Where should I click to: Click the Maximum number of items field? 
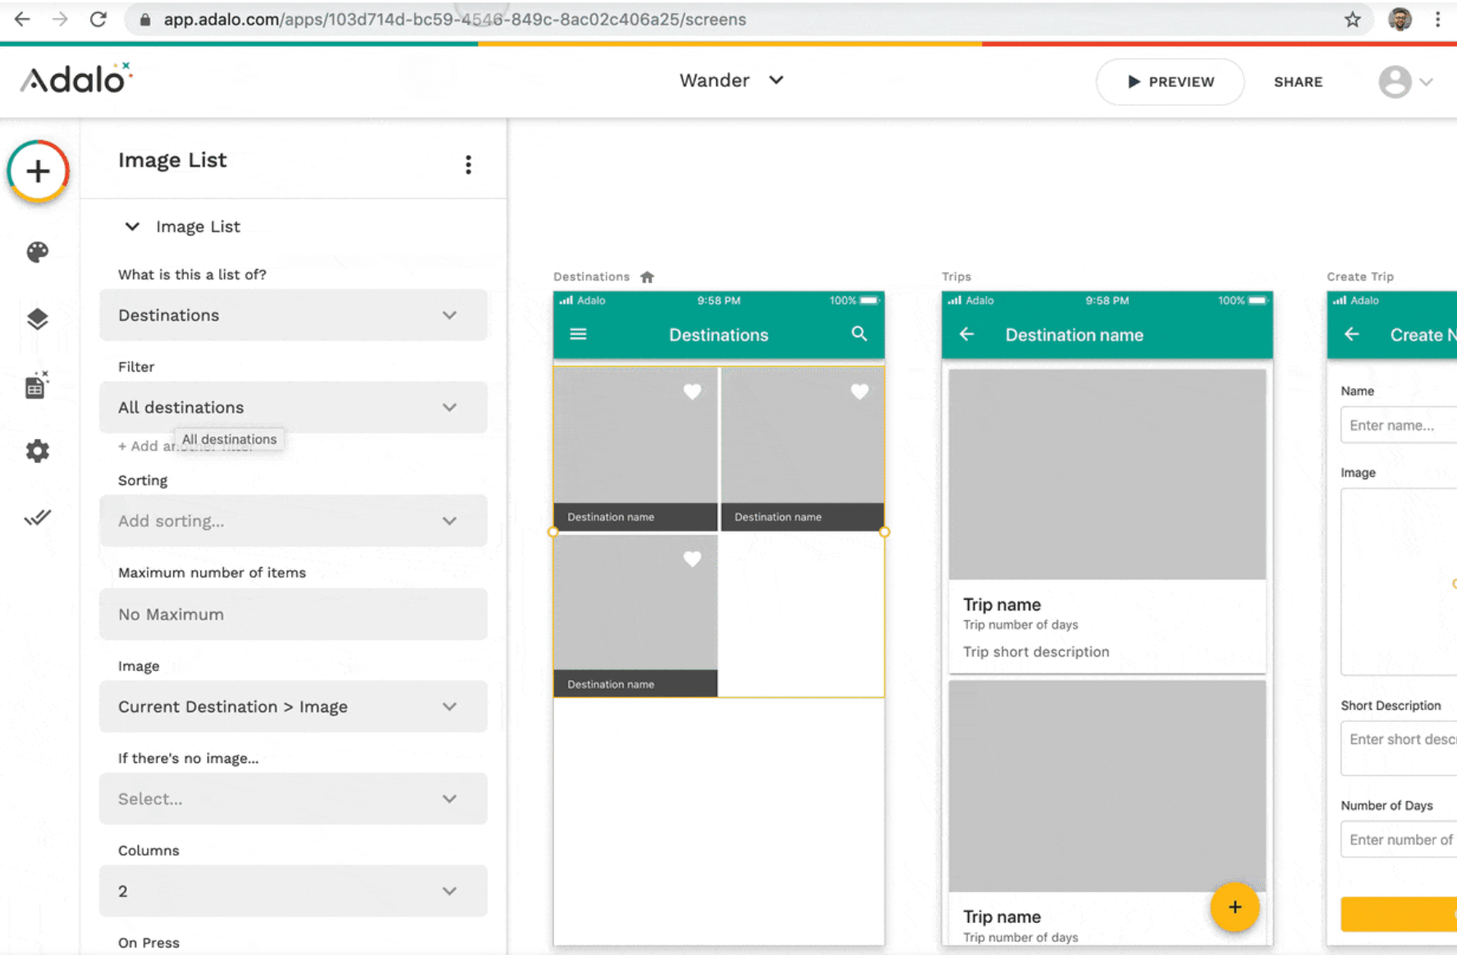(293, 615)
